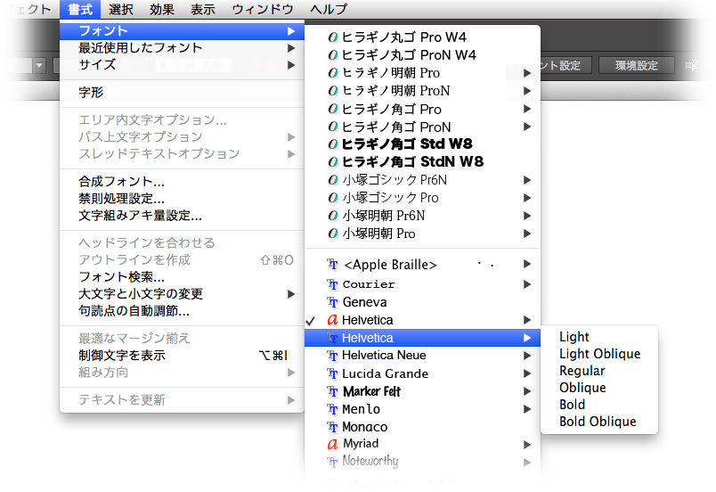The height and width of the screenshot is (492, 716).
Task: Click OpenType icon beside ヒラギノ角ゴ Std W8
Action: [333, 144]
